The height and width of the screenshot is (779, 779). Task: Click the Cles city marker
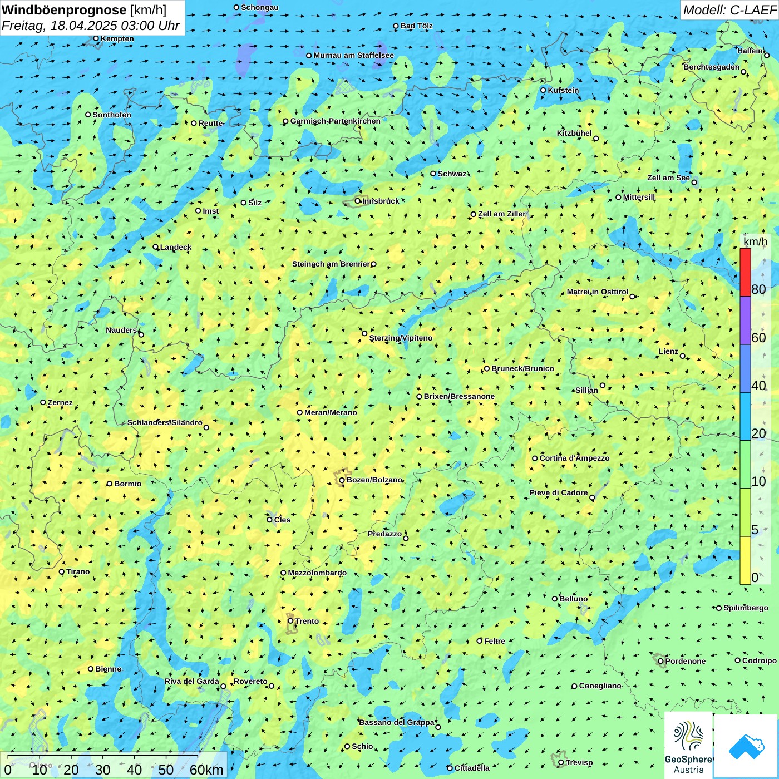[x=269, y=520]
